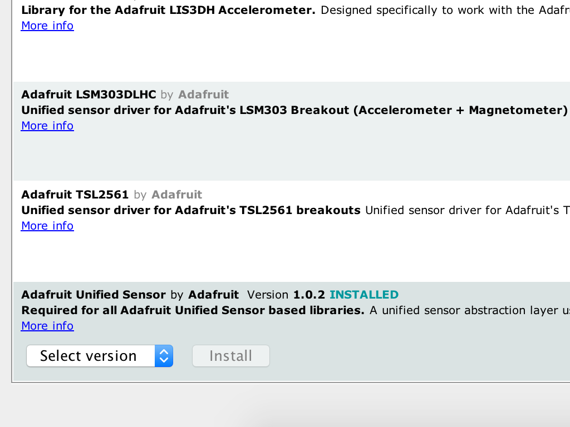Open More info link for Adafruit TSL2561
This screenshot has height=427, width=570.
(x=47, y=226)
